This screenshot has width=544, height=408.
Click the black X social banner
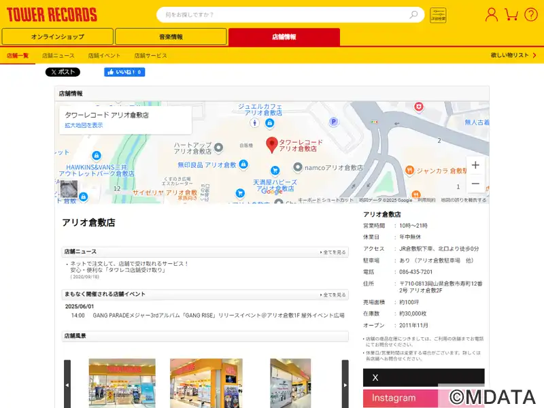click(x=424, y=377)
